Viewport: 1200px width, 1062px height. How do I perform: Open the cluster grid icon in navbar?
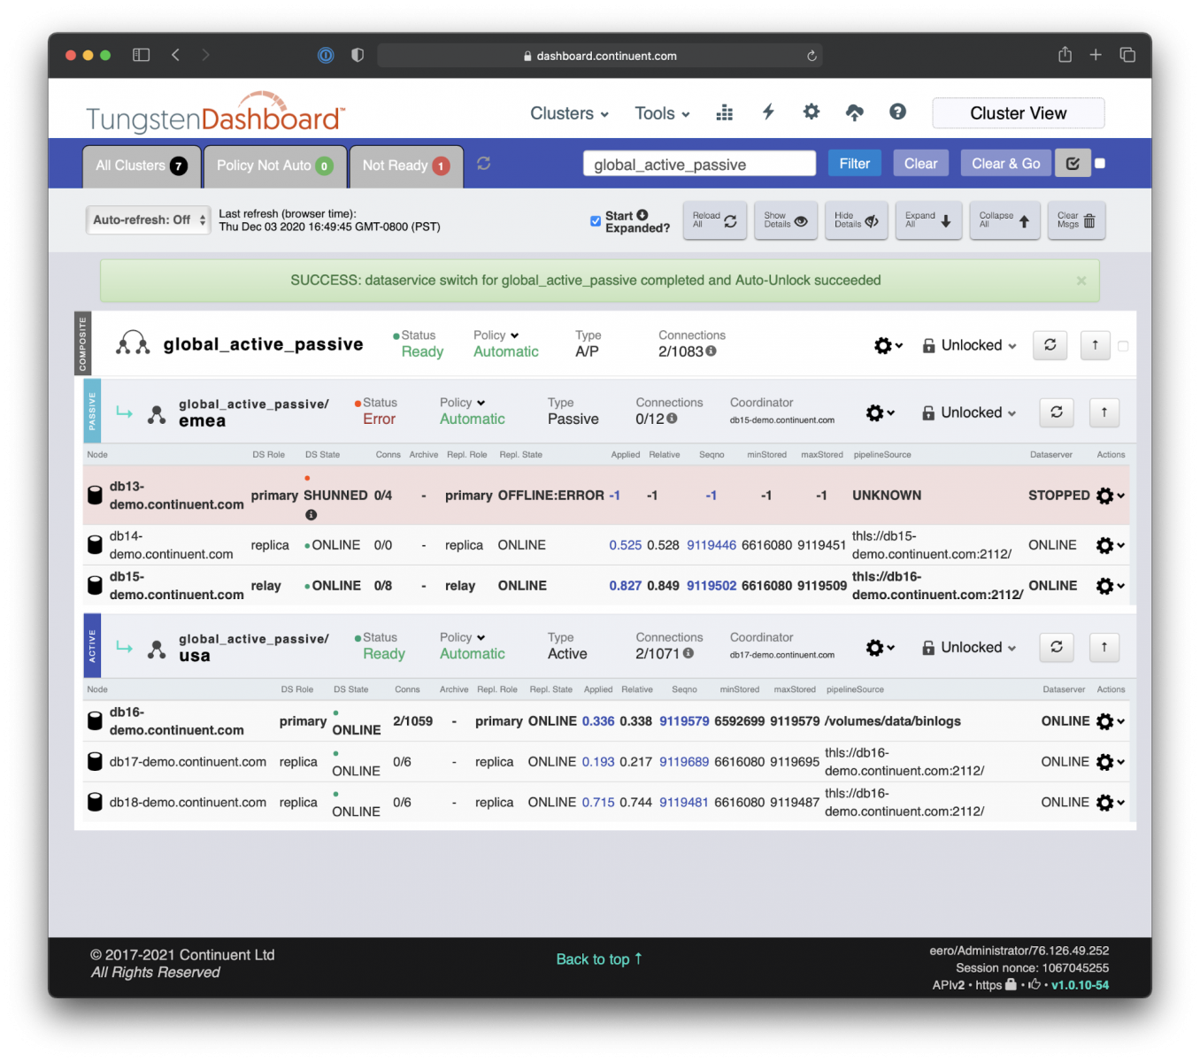coord(724,112)
